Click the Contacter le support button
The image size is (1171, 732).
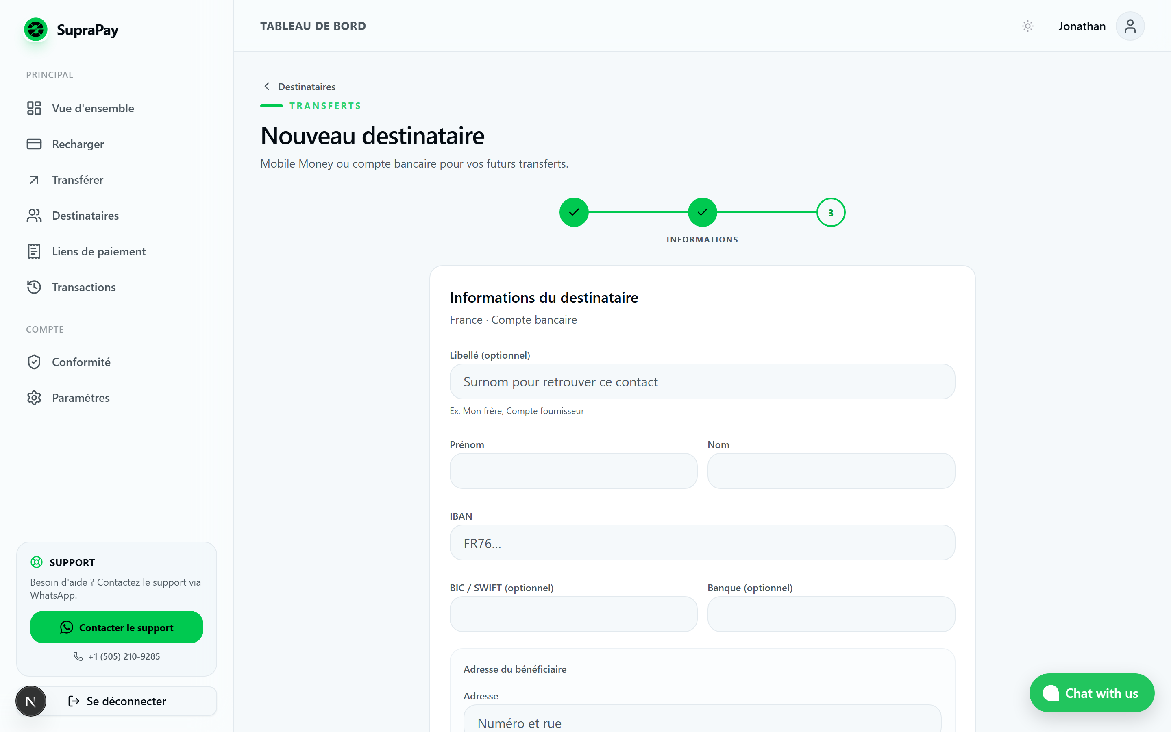117,627
